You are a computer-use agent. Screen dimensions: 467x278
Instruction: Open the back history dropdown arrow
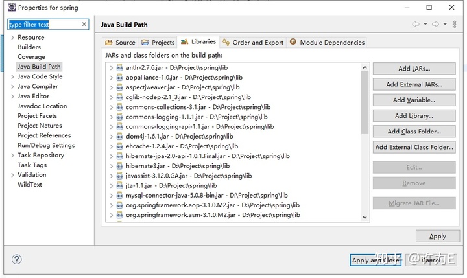[425, 24]
